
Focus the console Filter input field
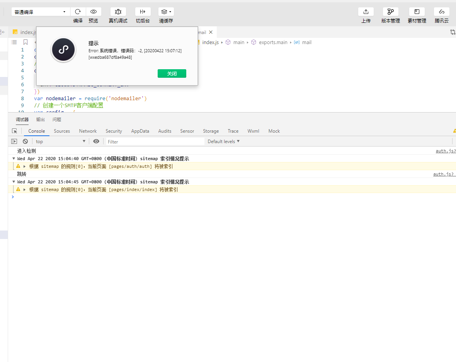[155, 142]
